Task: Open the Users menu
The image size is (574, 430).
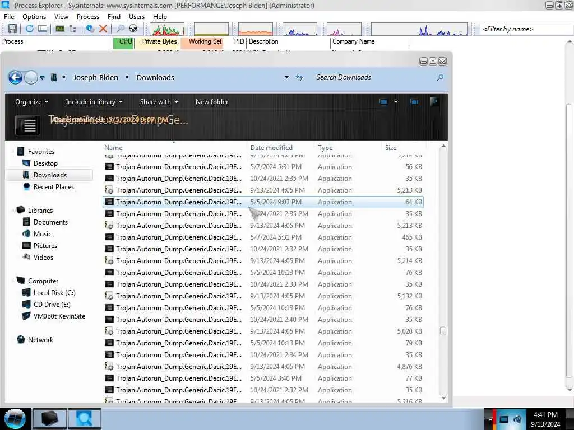Action: [x=137, y=17]
